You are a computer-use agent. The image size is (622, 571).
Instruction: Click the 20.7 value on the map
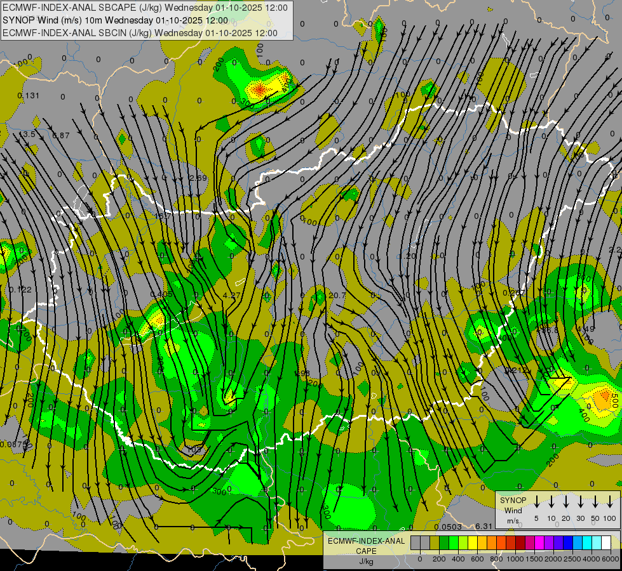click(x=337, y=296)
